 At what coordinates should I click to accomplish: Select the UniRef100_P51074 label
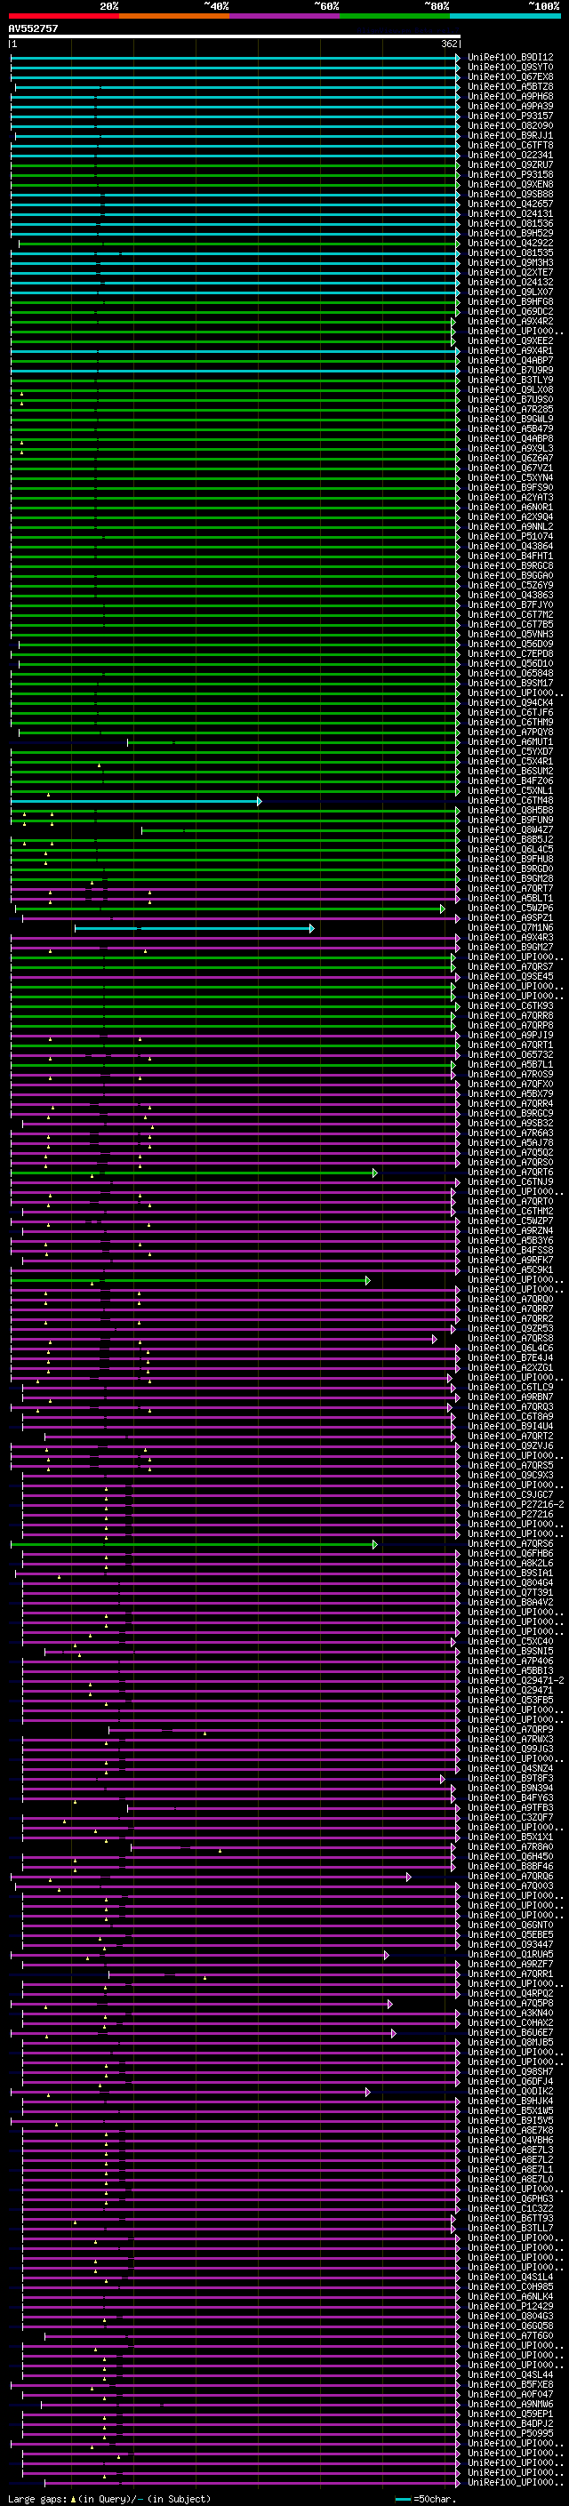pos(509,536)
